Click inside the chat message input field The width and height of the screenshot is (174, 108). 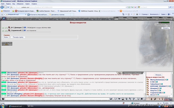(x=57, y=99)
